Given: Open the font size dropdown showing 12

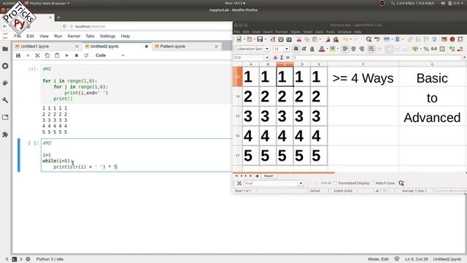Looking at the screenshot, I should (x=287, y=49).
